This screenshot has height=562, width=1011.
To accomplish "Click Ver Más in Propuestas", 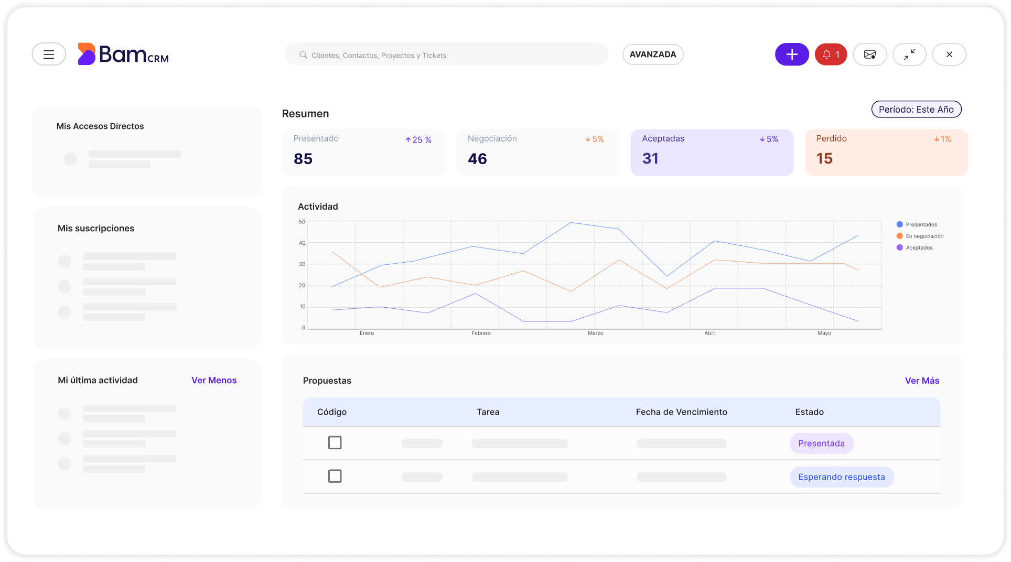I will pyautogui.click(x=922, y=381).
